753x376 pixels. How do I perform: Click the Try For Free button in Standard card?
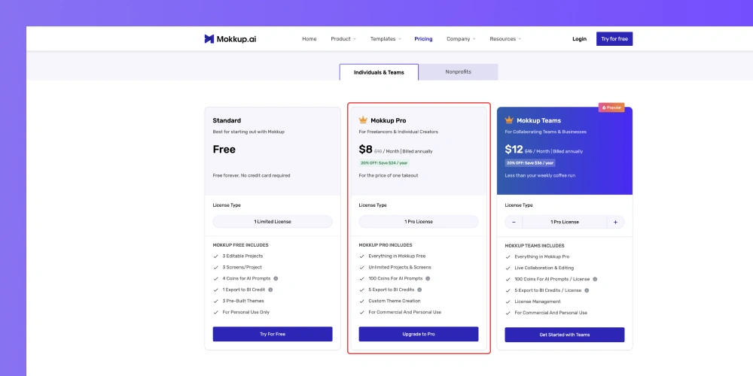pyautogui.click(x=273, y=334)
